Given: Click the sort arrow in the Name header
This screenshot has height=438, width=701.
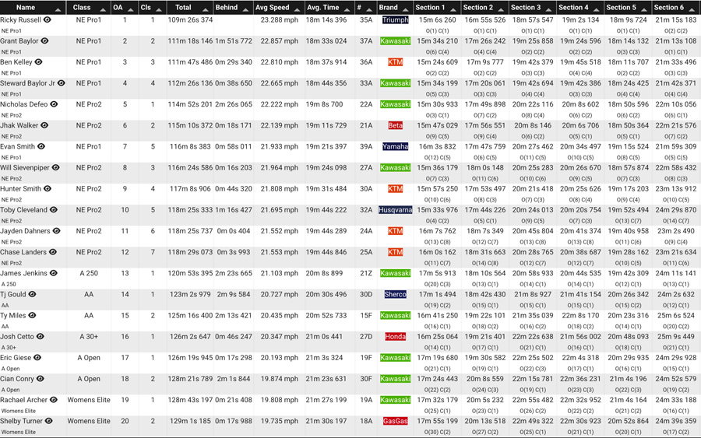Looking at the screenshot, I should tap(58, 9).
